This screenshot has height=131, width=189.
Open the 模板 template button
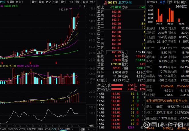pos(83,129)
